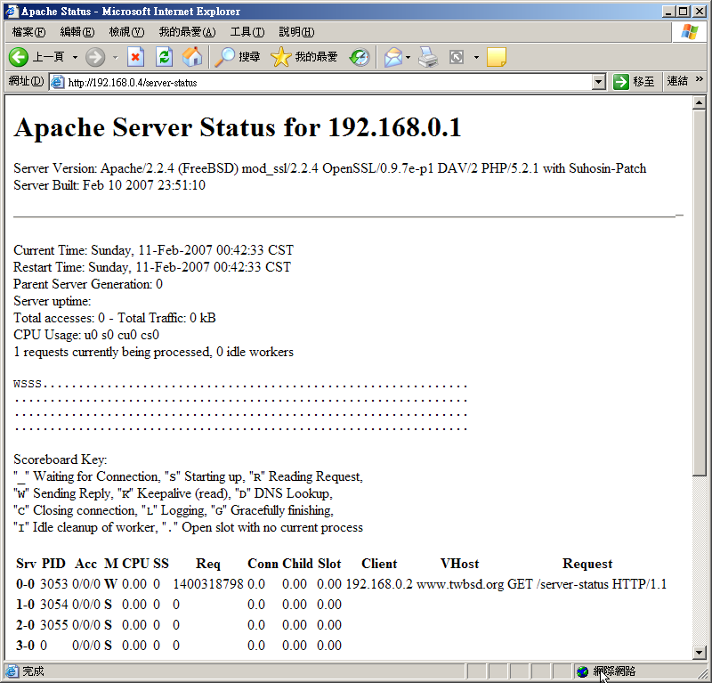Viewport: 712px width, 683px height.
Task: Click '1 requests currently being processed' line
Action: pos(153,352)
